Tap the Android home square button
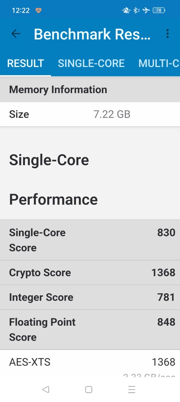 click(89, 390)
